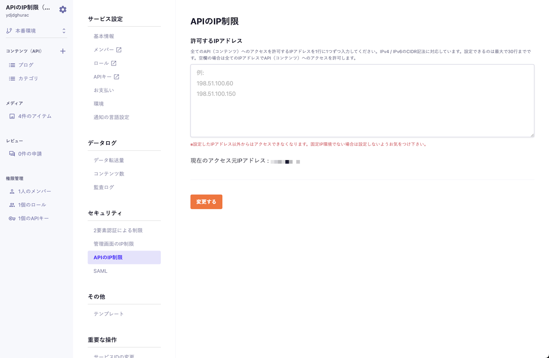The width and height of the screenshot is (549, 358).
Task: Click the person icon beside 1人のメンバー
Action: point(12,191)
